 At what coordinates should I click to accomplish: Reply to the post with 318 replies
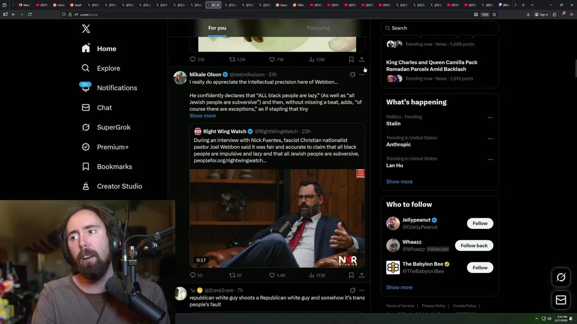197,59
